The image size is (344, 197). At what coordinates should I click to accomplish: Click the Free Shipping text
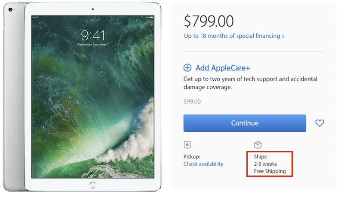tap(270, 171)
